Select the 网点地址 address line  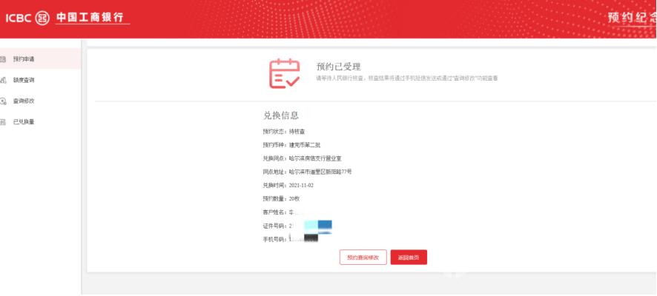click(307, 172)
